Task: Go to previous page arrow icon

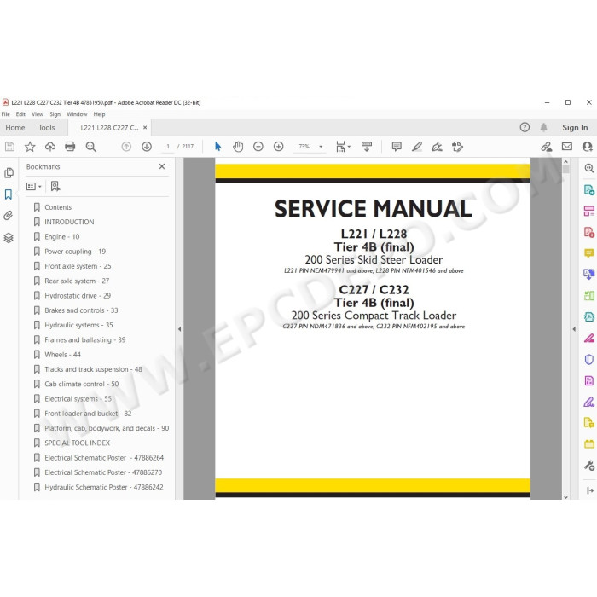Action: (x=126, y=147)
